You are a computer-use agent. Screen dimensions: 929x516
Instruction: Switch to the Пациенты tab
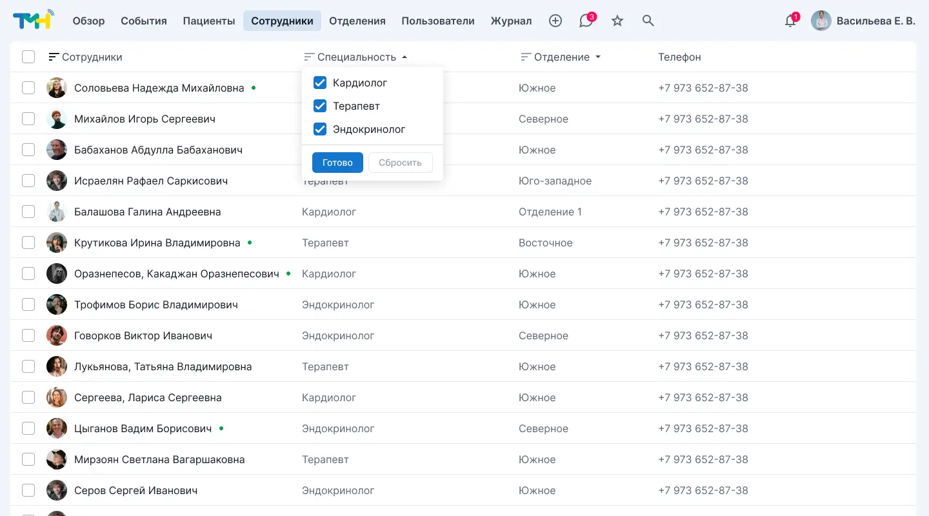pos(209,21)
